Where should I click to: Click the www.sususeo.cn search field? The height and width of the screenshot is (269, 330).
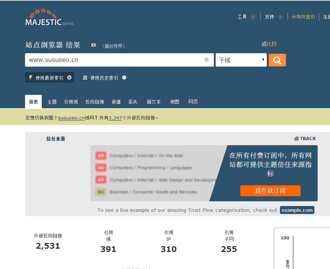pos(113,60)
